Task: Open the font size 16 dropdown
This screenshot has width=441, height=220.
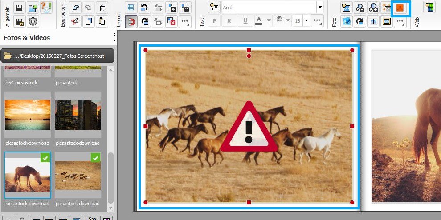Action: 298,21
